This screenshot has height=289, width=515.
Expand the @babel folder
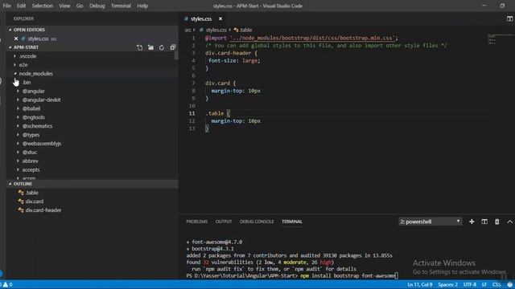tap(31, 109)
